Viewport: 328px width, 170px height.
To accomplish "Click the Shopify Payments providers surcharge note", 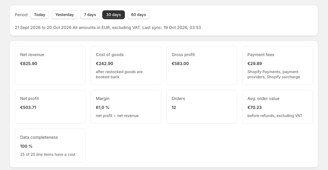I will coord(274,74).
